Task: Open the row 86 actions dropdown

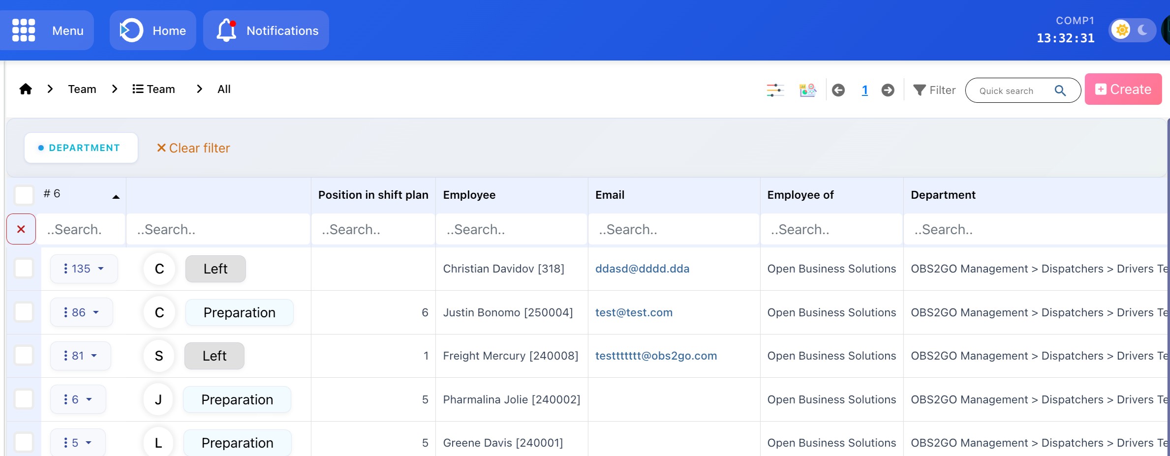Action: (81, 312)
